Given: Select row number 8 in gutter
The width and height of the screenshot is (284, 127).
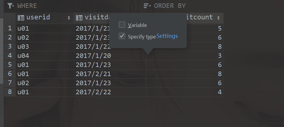Looking at the screenshot, I should 10,92.
